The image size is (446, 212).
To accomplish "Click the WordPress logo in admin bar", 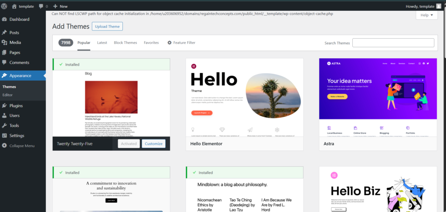I will coord(4,6).
